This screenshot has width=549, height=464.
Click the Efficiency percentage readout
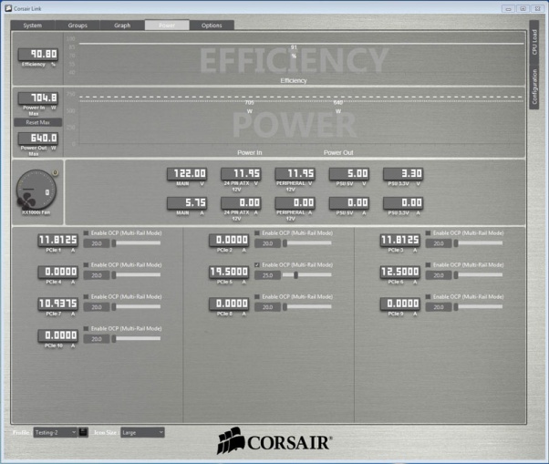click(39, 54)
